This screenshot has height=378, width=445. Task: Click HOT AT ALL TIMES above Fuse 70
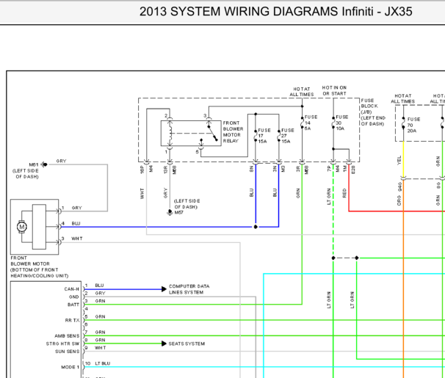tap(402, 98)
